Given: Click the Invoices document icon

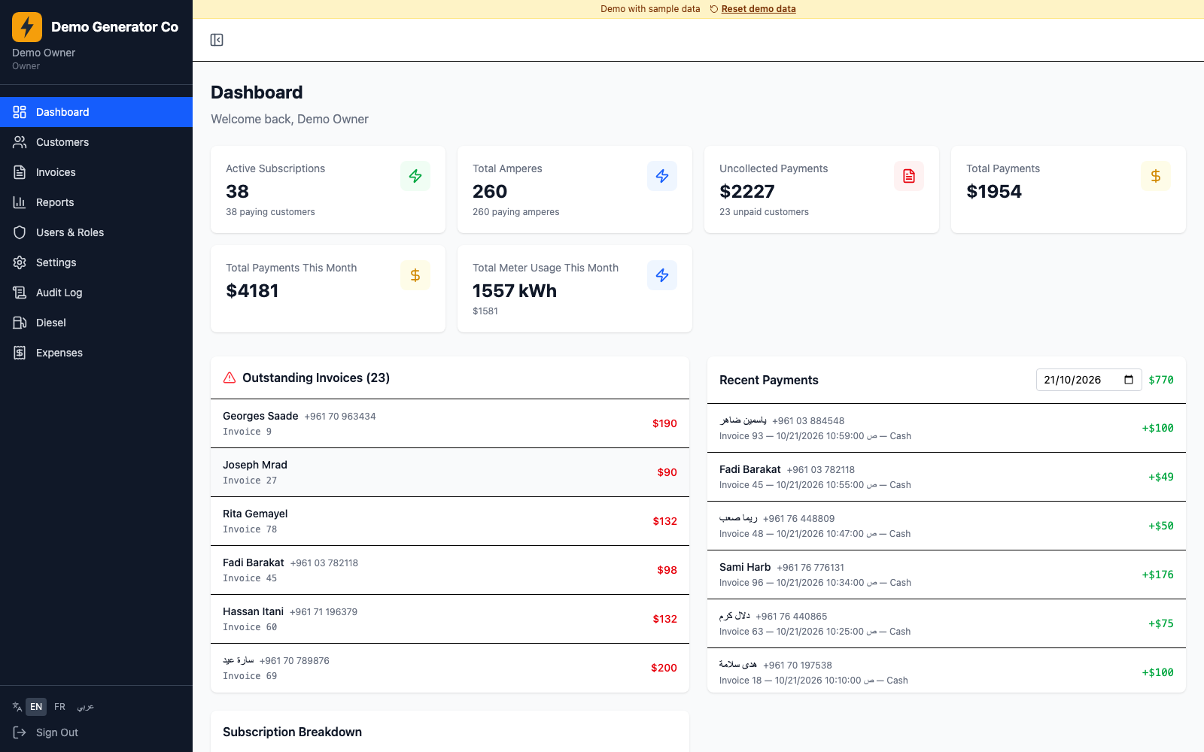Looking at the screenshot, I should tap(20, 172).
